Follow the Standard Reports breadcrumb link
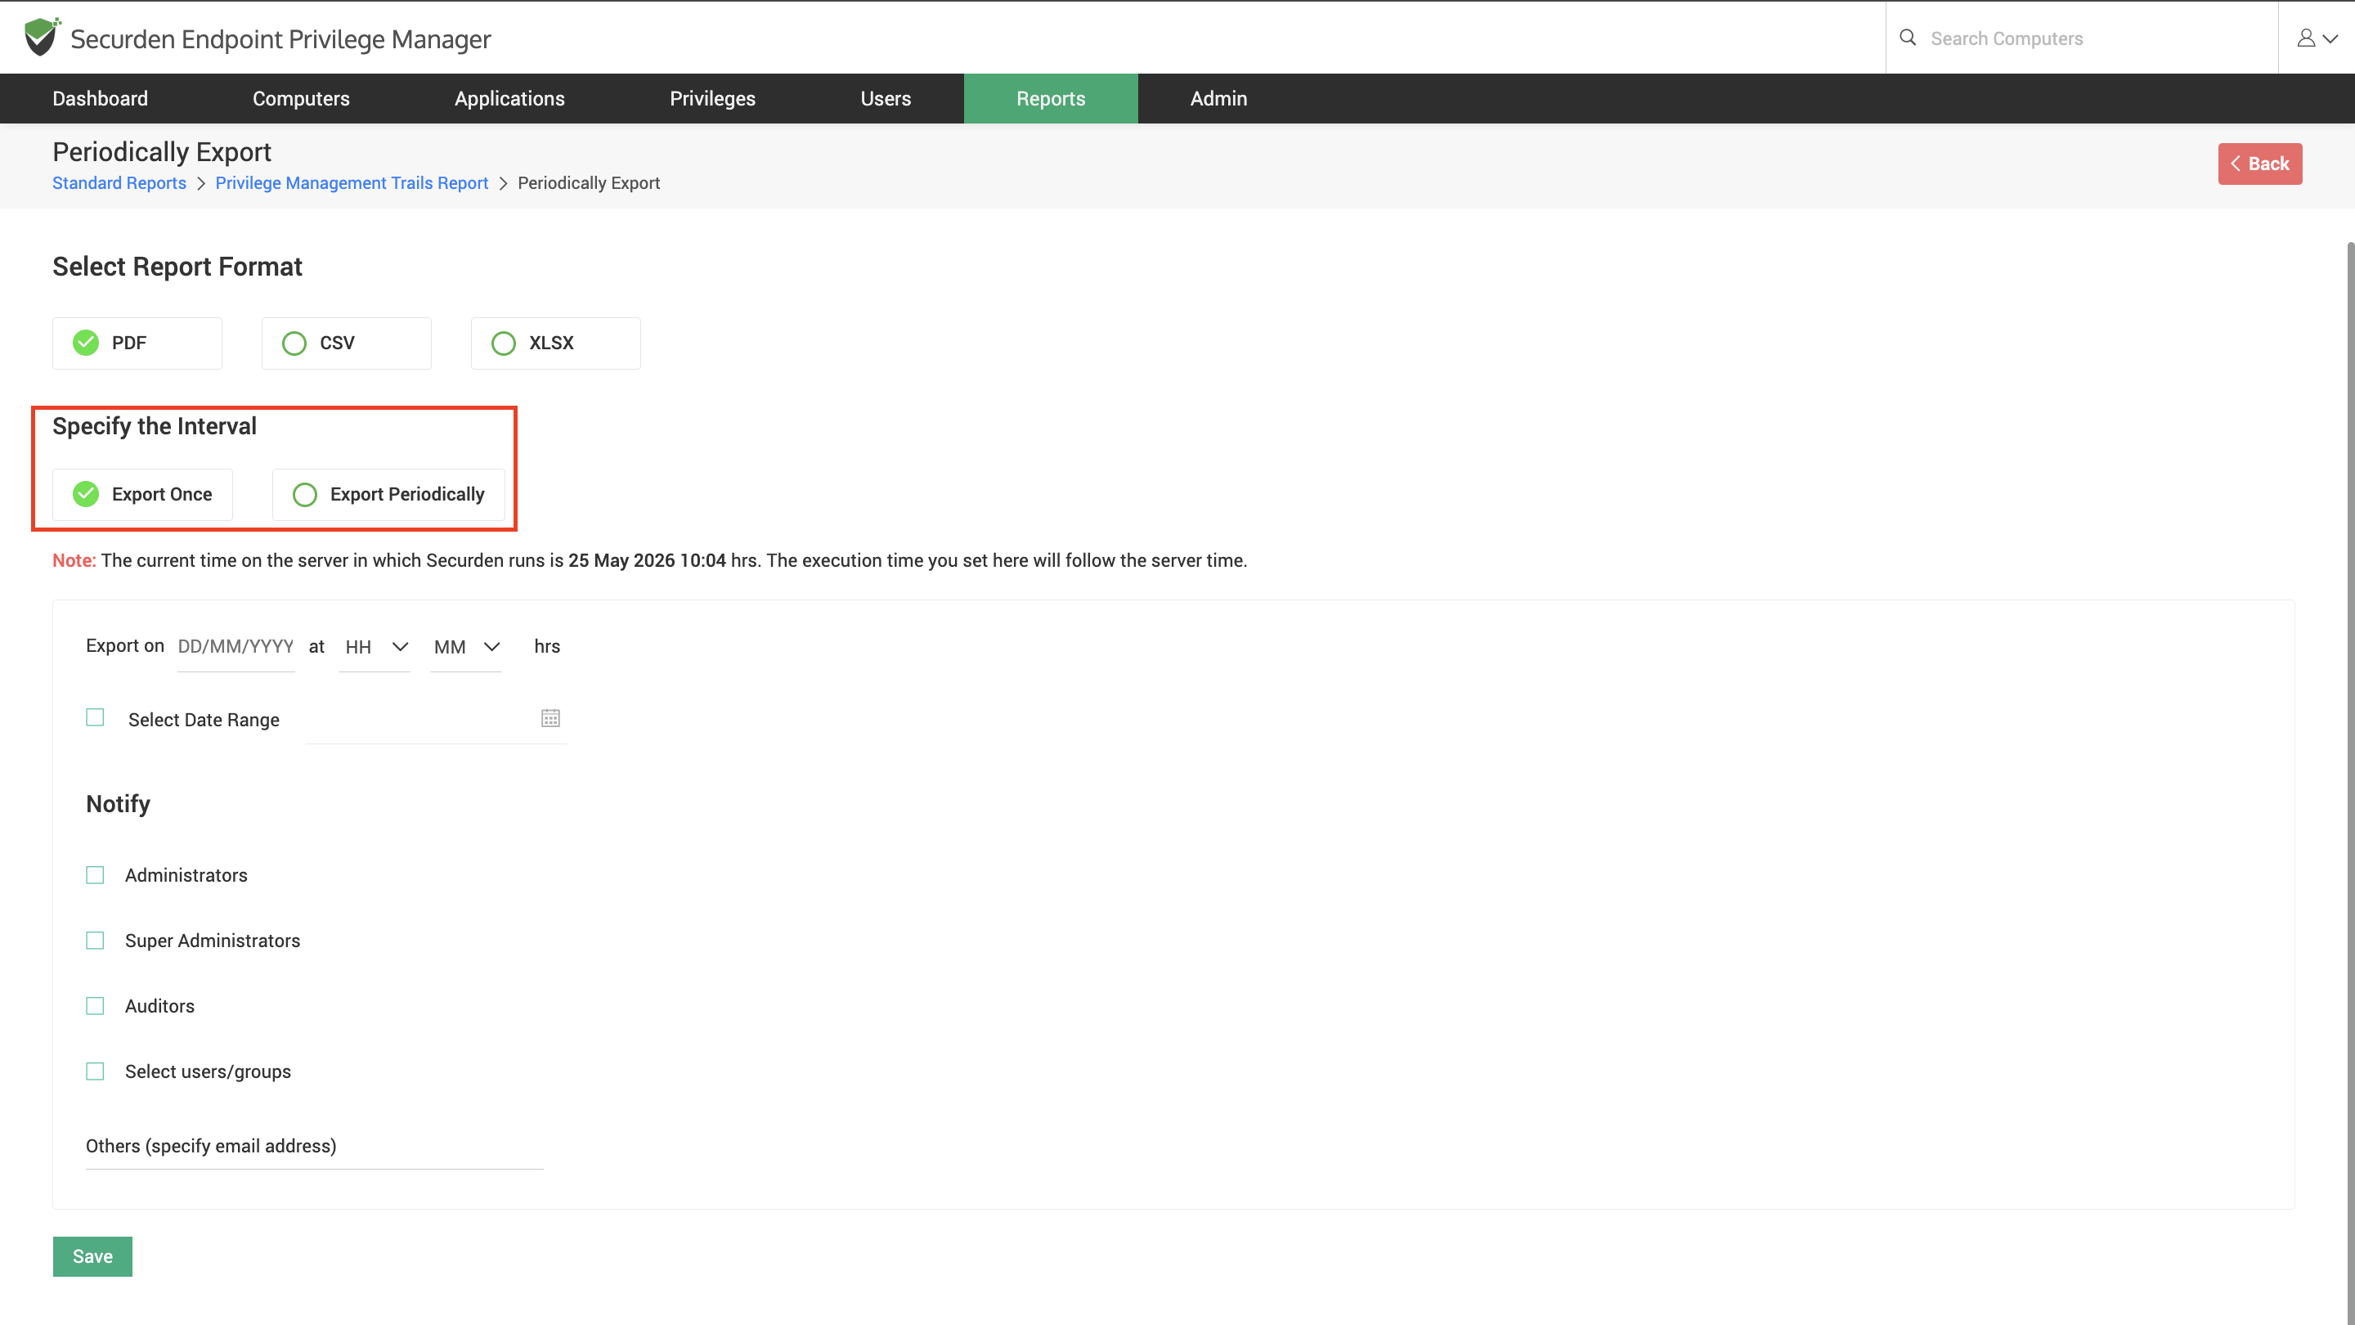The height and width of the screenshot is (1325, 2355). [119, 183]
